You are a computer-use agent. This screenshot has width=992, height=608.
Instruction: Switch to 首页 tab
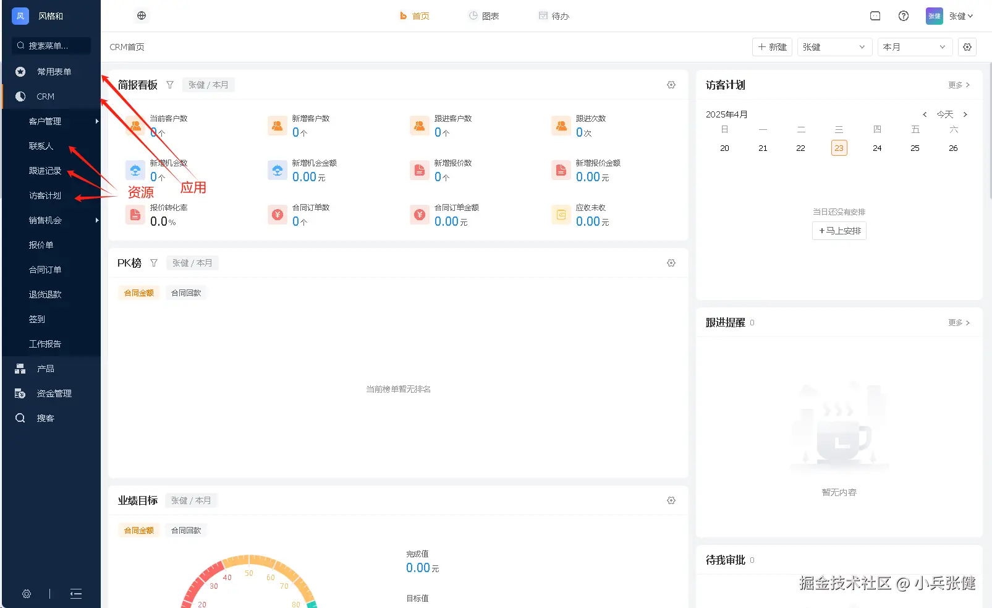coord(415,16)
